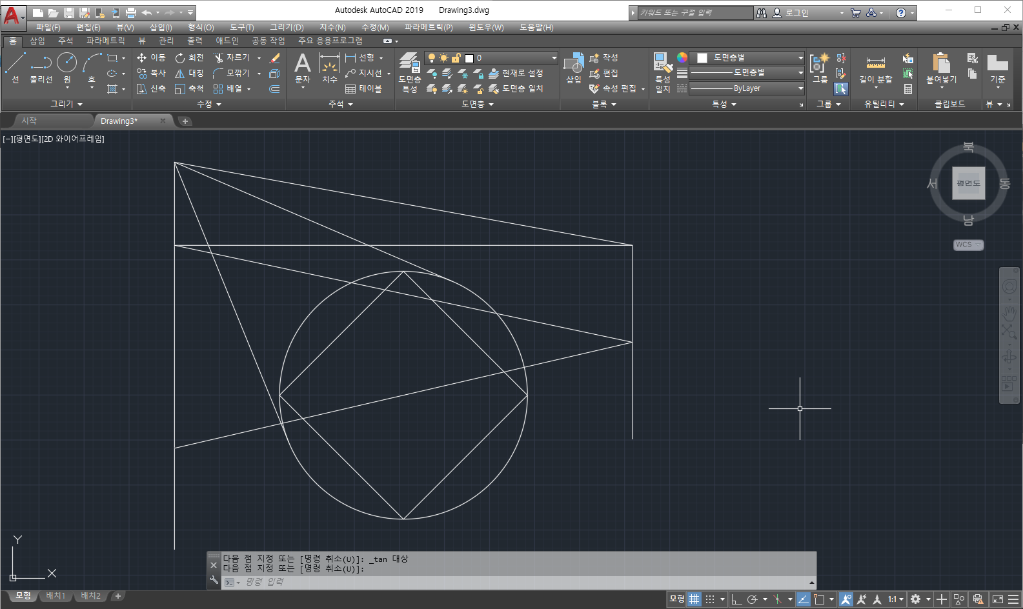This screenshot has height=609, width=1023.
Task: Click the Copy (복사) tool
Action: pyautogui.click(x=151, y=73)
